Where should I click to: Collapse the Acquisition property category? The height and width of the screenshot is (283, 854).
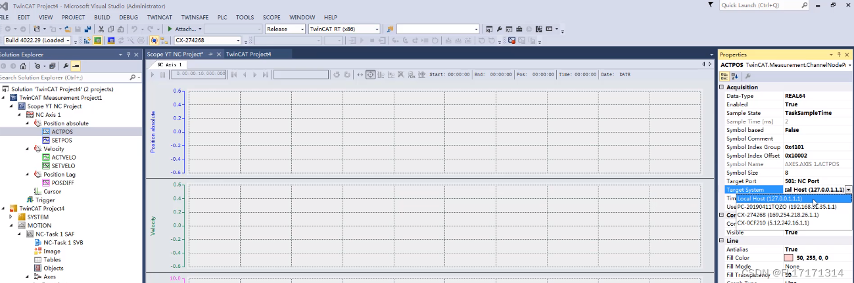(x=722, y=87)
